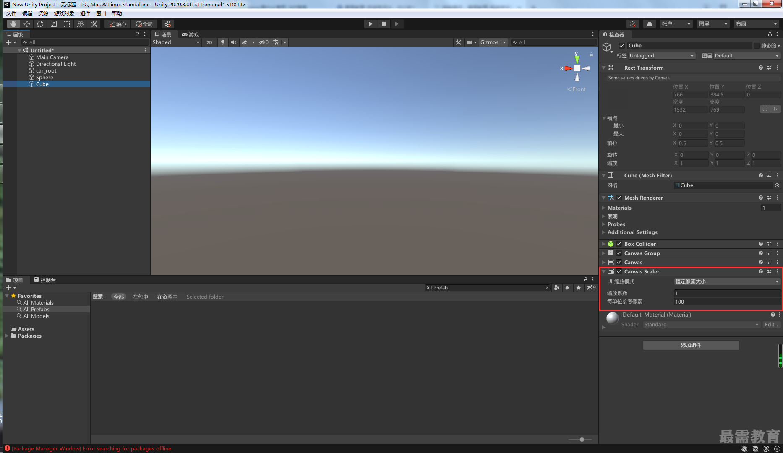The height and width of the screenshot is (453, 783).
Task: Click the material Edit button
Action: click(x=771, y=325)
